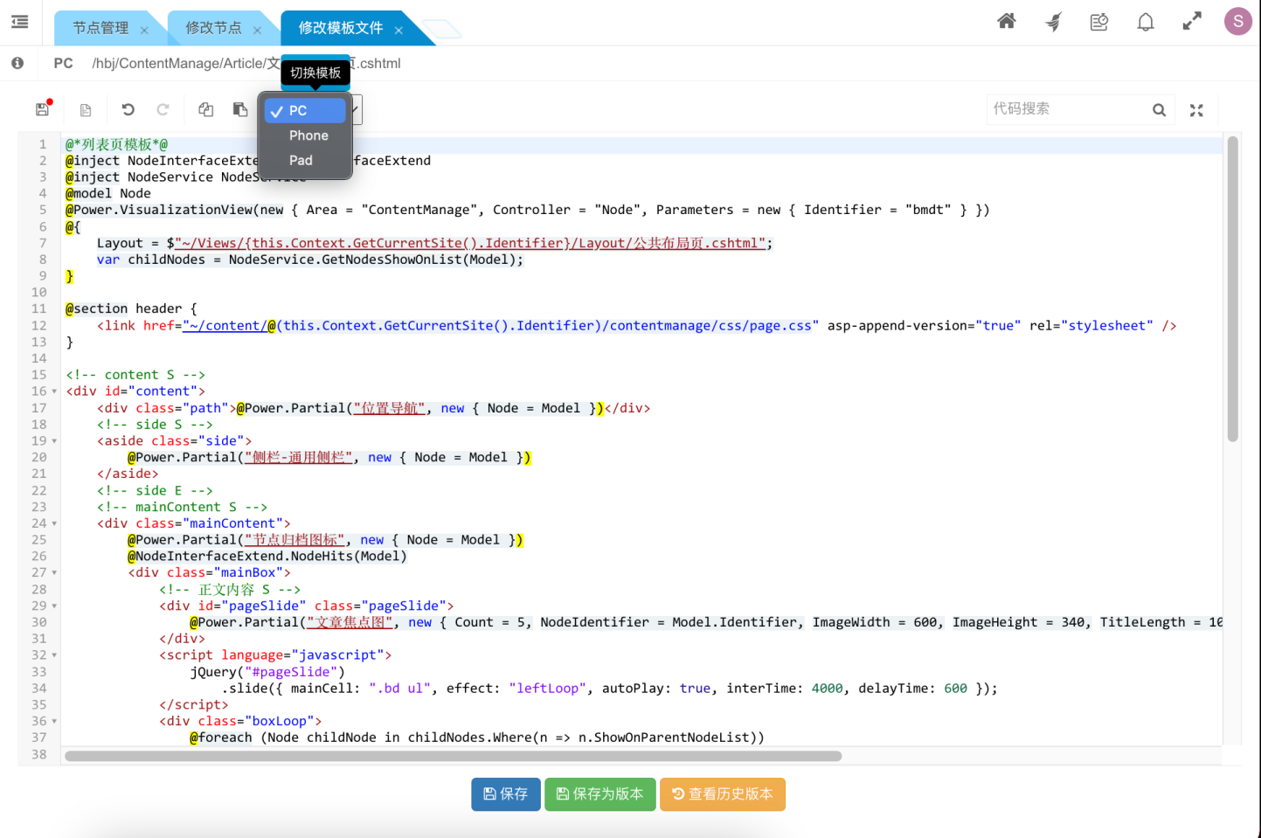Select Phone in the template dropdown
Screen dimensions: 1261x838
tap(308, 135)
